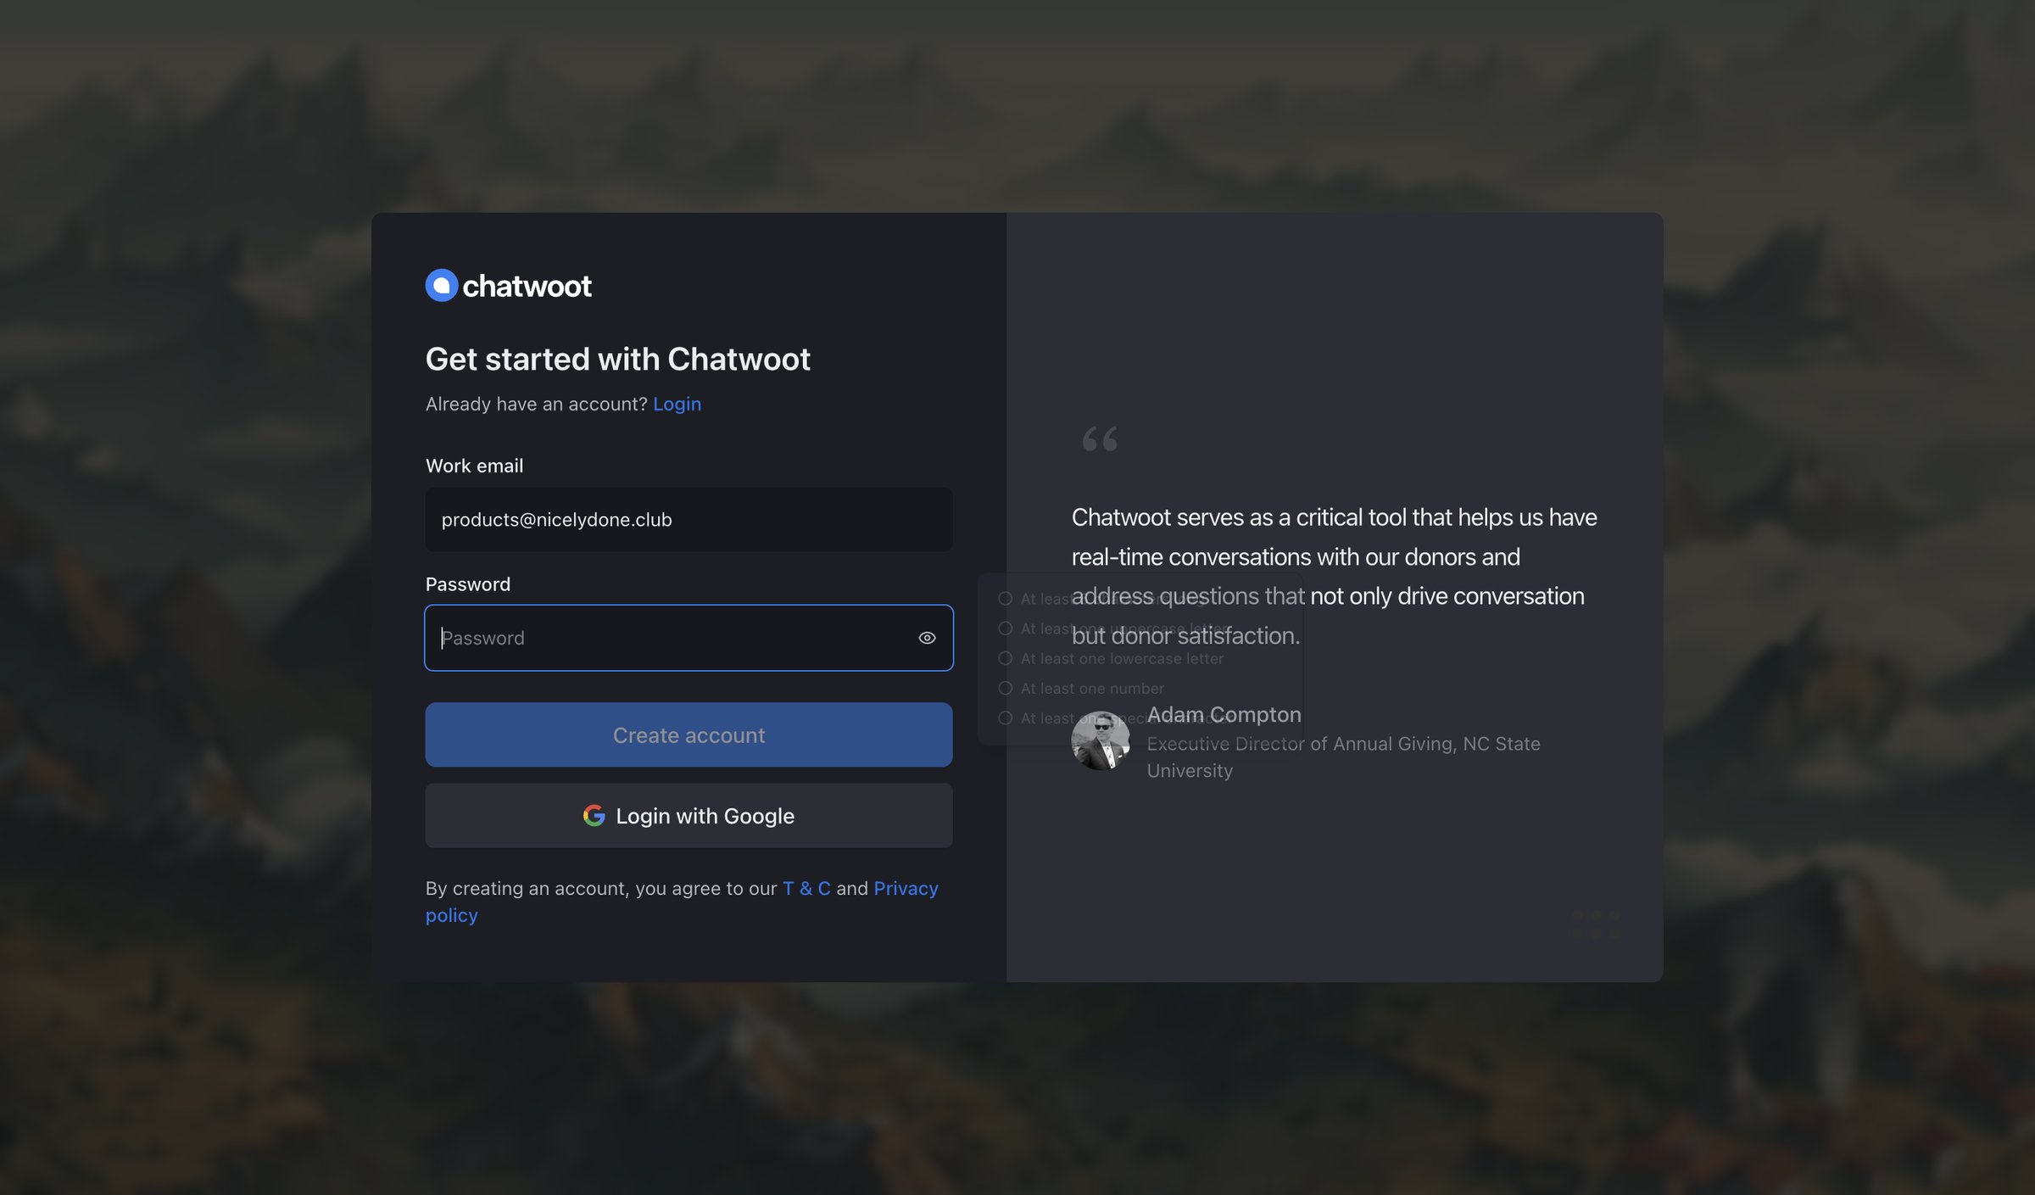Click the Chatwoot logo
Screen dimensions: 2035x1195
click(x=508, y=286)
